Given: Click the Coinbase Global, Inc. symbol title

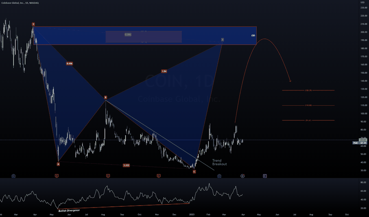Looking at the screenshot, I should click(20, 3).
